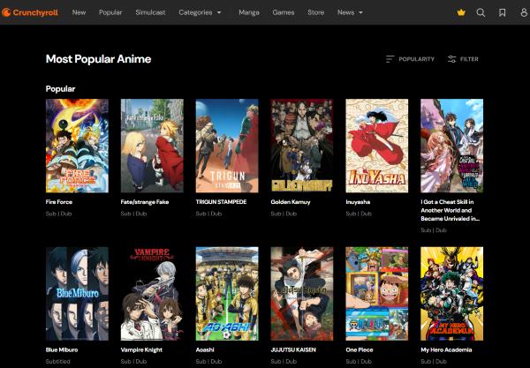
Task: Click the TRIGUN STAMPEDE title link
Action: pos(221,202)
